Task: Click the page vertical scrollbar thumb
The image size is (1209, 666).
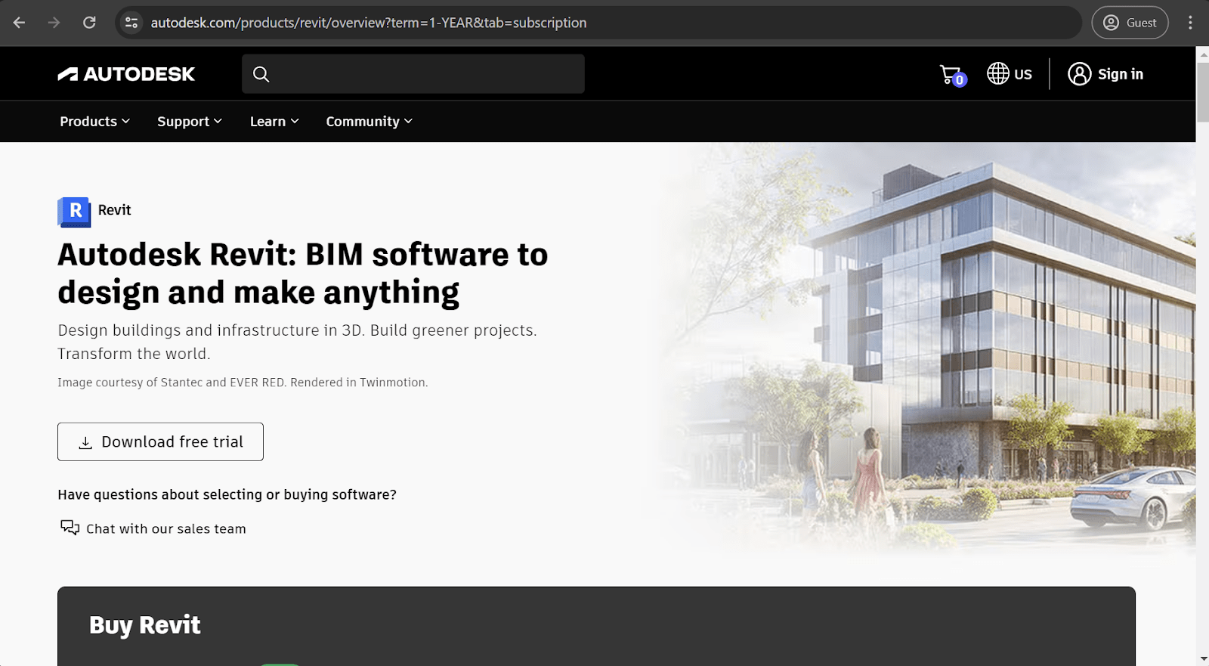Action: (x=1202, y=91)
